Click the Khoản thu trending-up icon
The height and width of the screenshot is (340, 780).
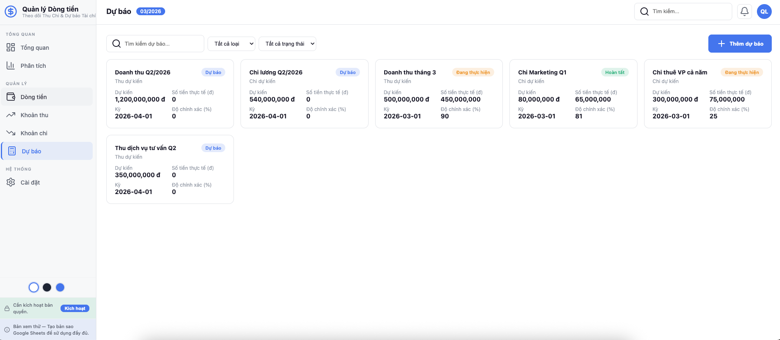pos(11,115)
